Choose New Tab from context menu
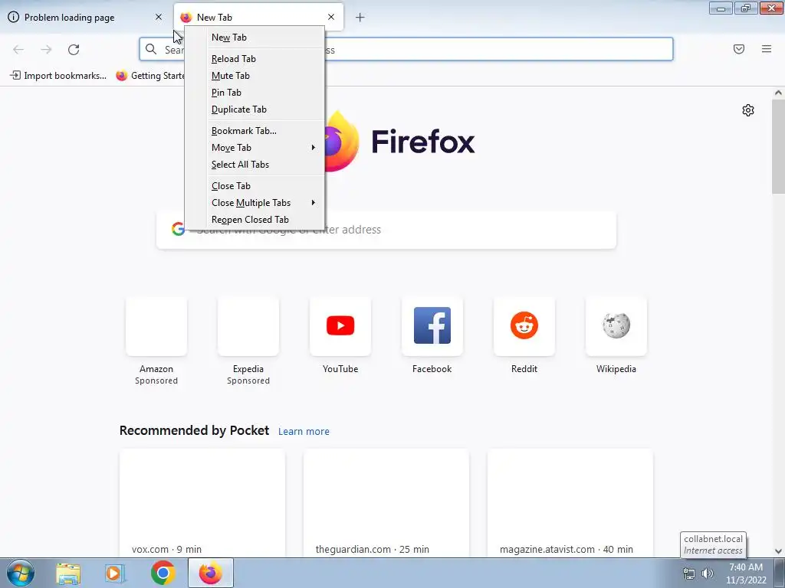Screen dimensions: 785x588 pyautogui.click(x=255, y=38)
